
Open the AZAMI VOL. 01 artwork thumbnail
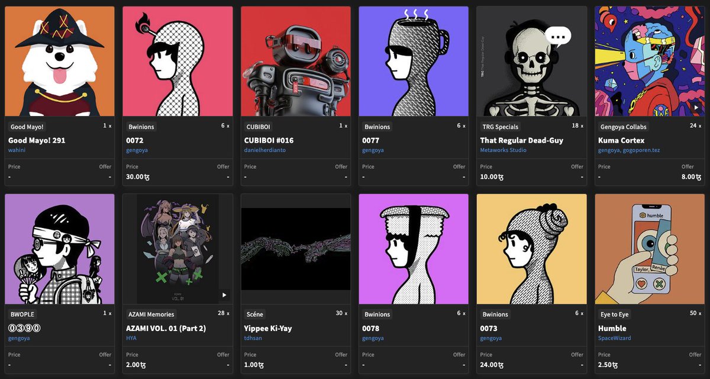click(x=177, y=249)
